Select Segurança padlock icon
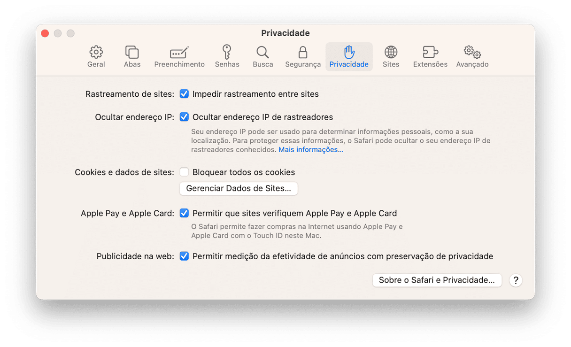The width and height of the screenshot is (571, 347). 303,52
